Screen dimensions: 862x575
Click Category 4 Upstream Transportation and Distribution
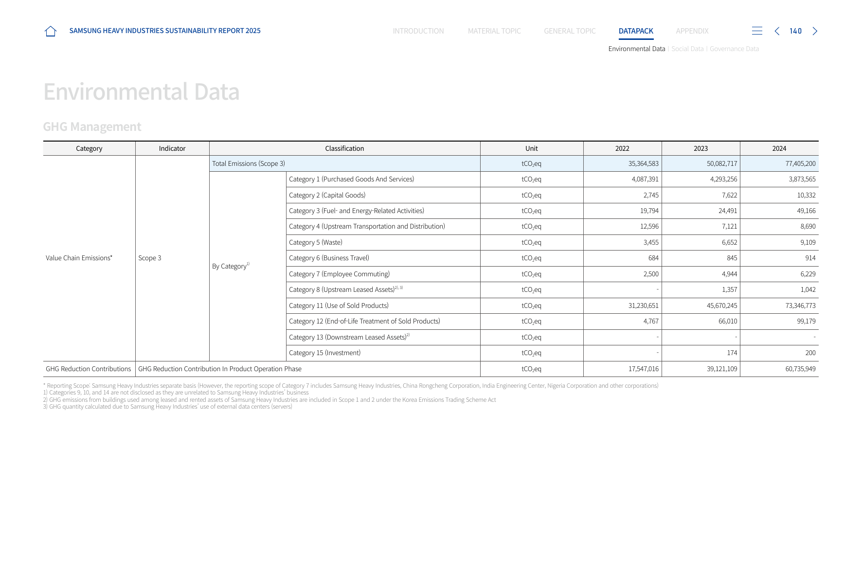coord(367,226)
